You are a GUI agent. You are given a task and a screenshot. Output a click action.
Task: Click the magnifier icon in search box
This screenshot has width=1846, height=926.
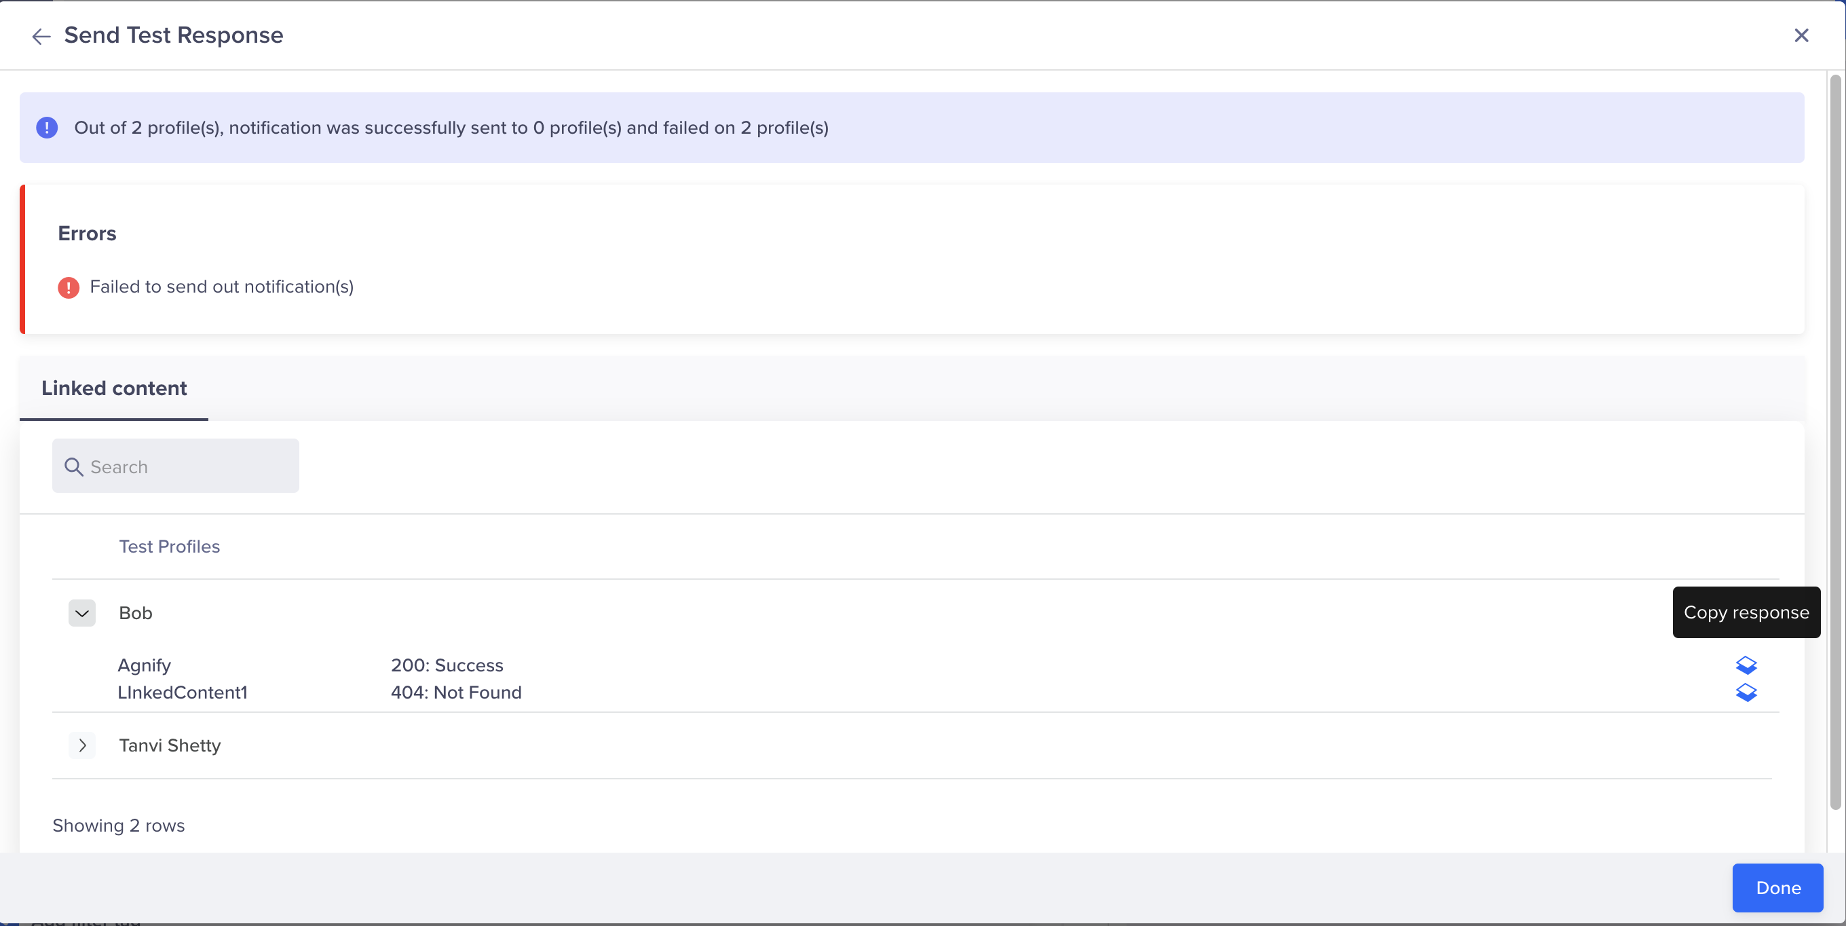74,466
